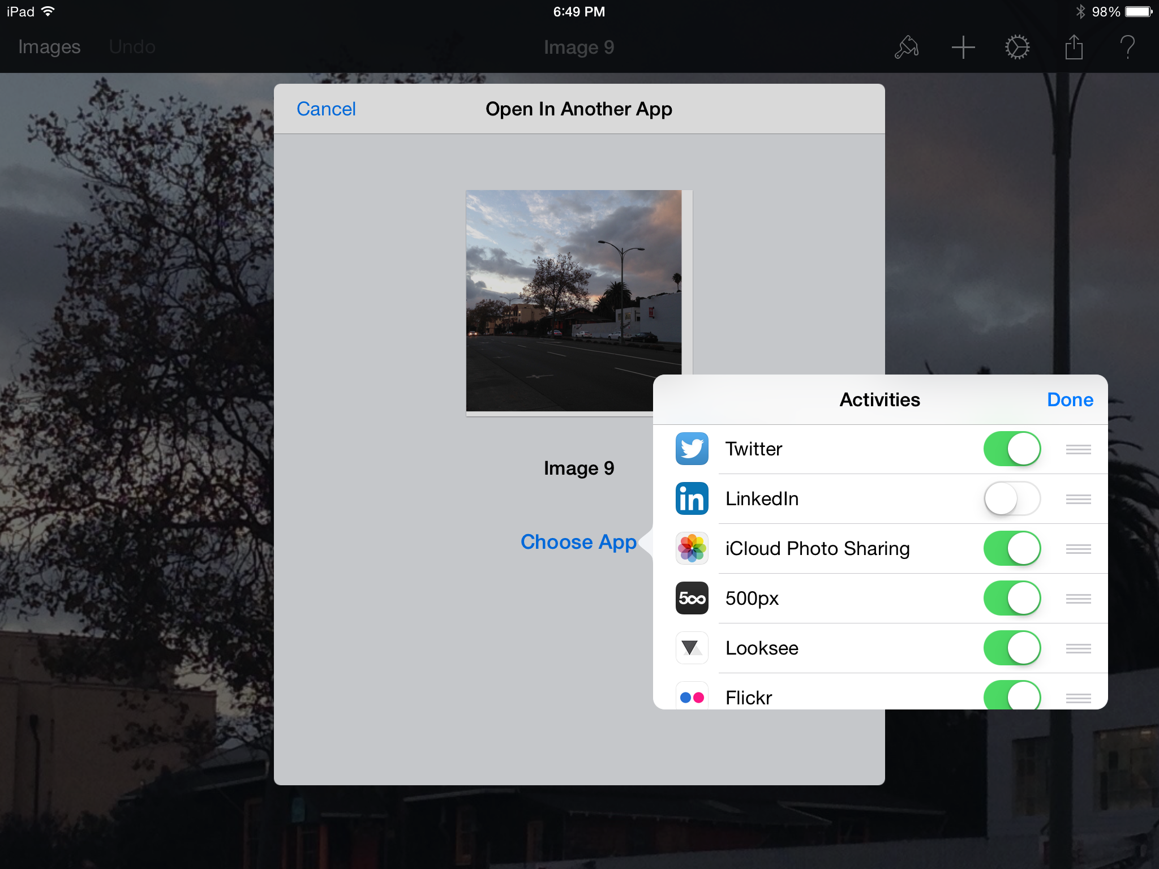The image size is (1159, 869).
Task: Tap the Twitter app icon
Action: tap(692, 449)
